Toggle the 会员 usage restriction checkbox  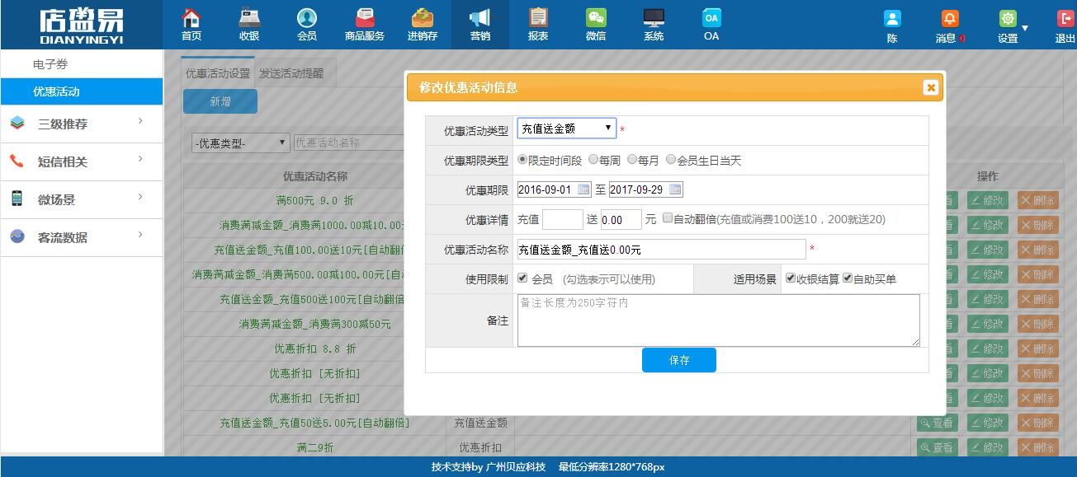tap(522, 278)
